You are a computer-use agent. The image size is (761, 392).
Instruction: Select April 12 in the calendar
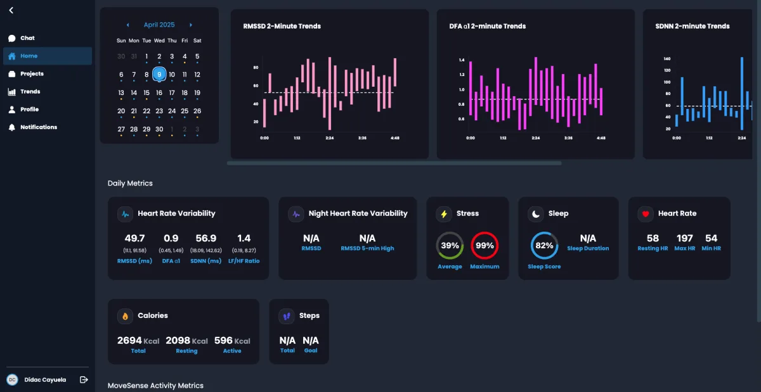[197, 75]
